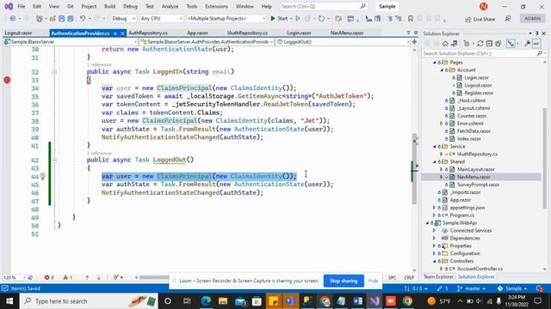Collapse the Sample.WebApi project node

point(427,223)
